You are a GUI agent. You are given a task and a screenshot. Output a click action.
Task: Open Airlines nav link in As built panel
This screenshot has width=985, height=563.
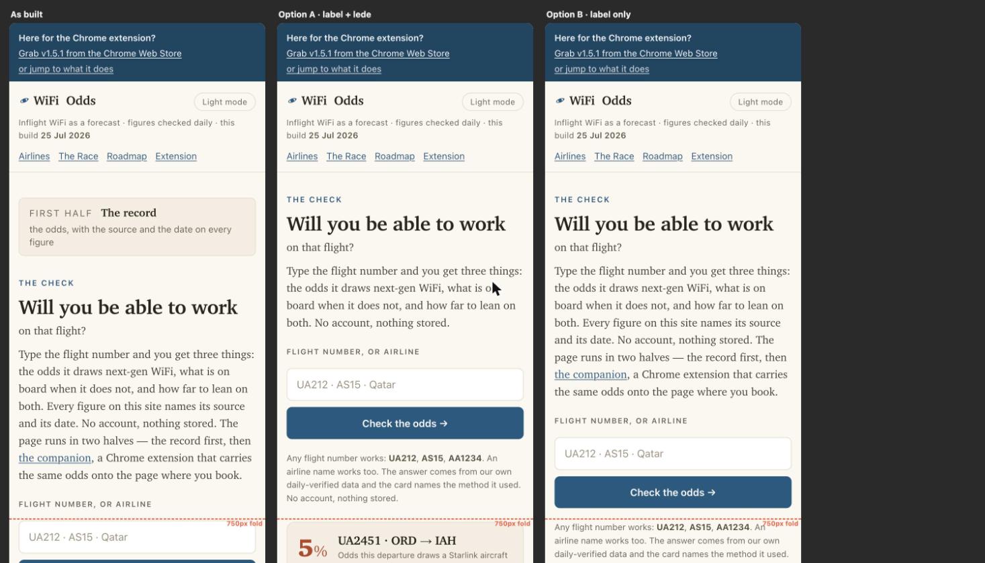(x=34, y=157)
